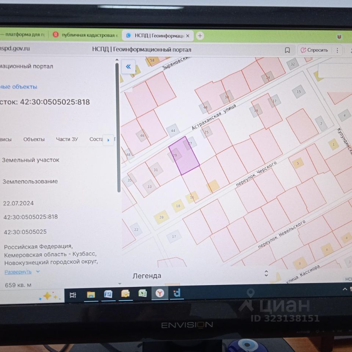Click quarter number 42:30:0505025

point(25,232)
